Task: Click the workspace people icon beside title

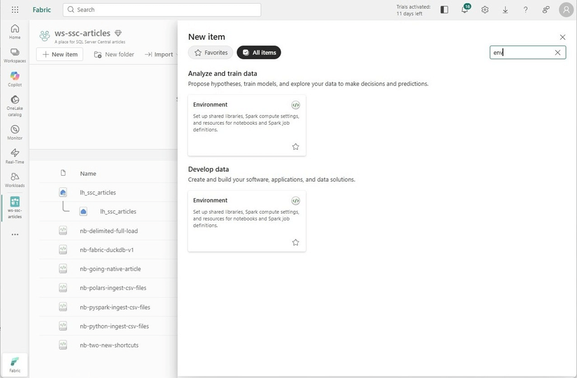Action: pos(45,36)
